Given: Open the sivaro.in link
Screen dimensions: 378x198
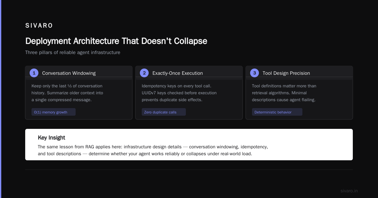Looking at the screenshot, I should tap(349, 191).
